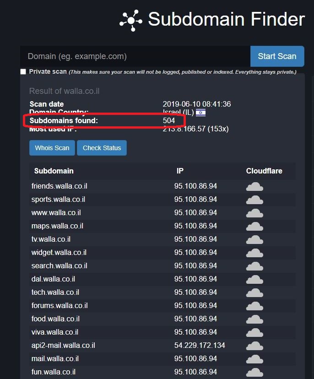Click Cloudflare cloud icon for sports.walla.co.il
This screenshot has height=379, width=314.
tap(254, 200)
